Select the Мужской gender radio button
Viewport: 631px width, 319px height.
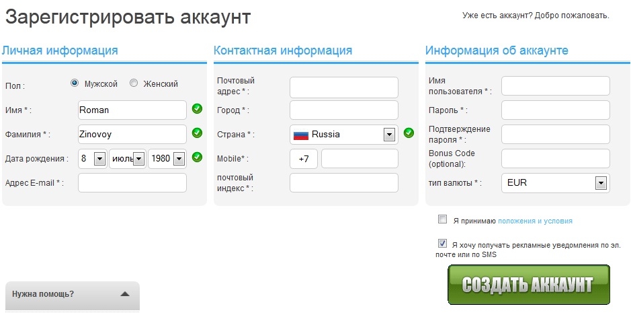pyautogui.click(x=75, y=83)
